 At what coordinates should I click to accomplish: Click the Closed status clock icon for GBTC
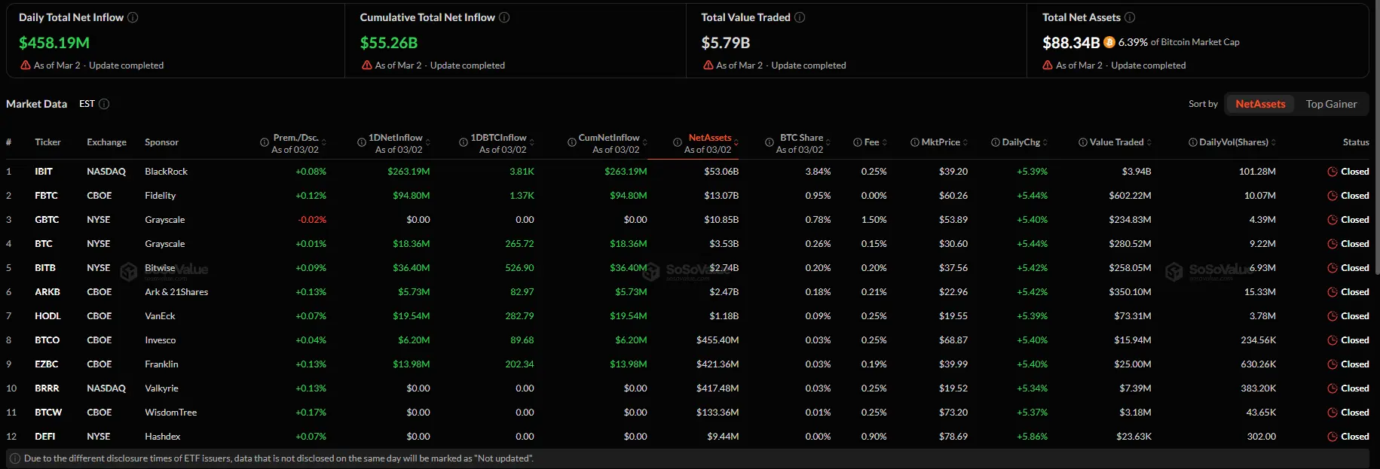1333,220
